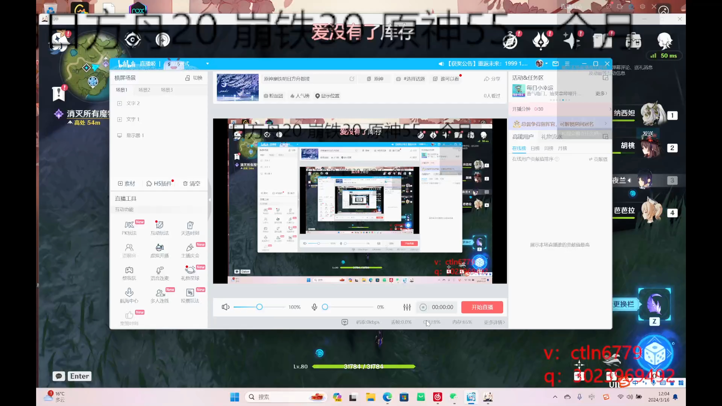Click the help icon beside 在线用户贡献值排序
The image size is (722, 406).
tap(557, 159)
